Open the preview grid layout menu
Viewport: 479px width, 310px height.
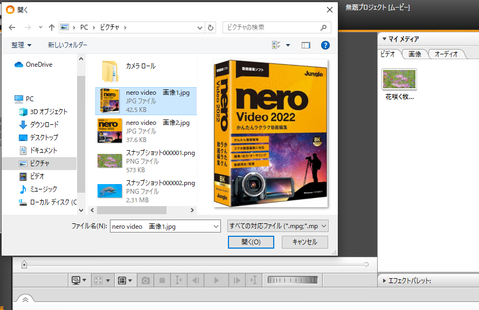click(124, 280)
